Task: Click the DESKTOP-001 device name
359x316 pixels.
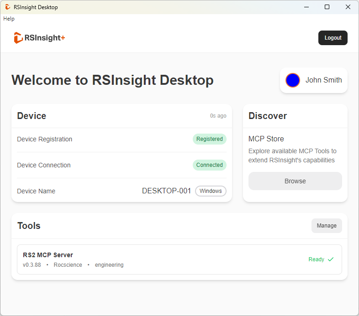Action: pos(166,191)
